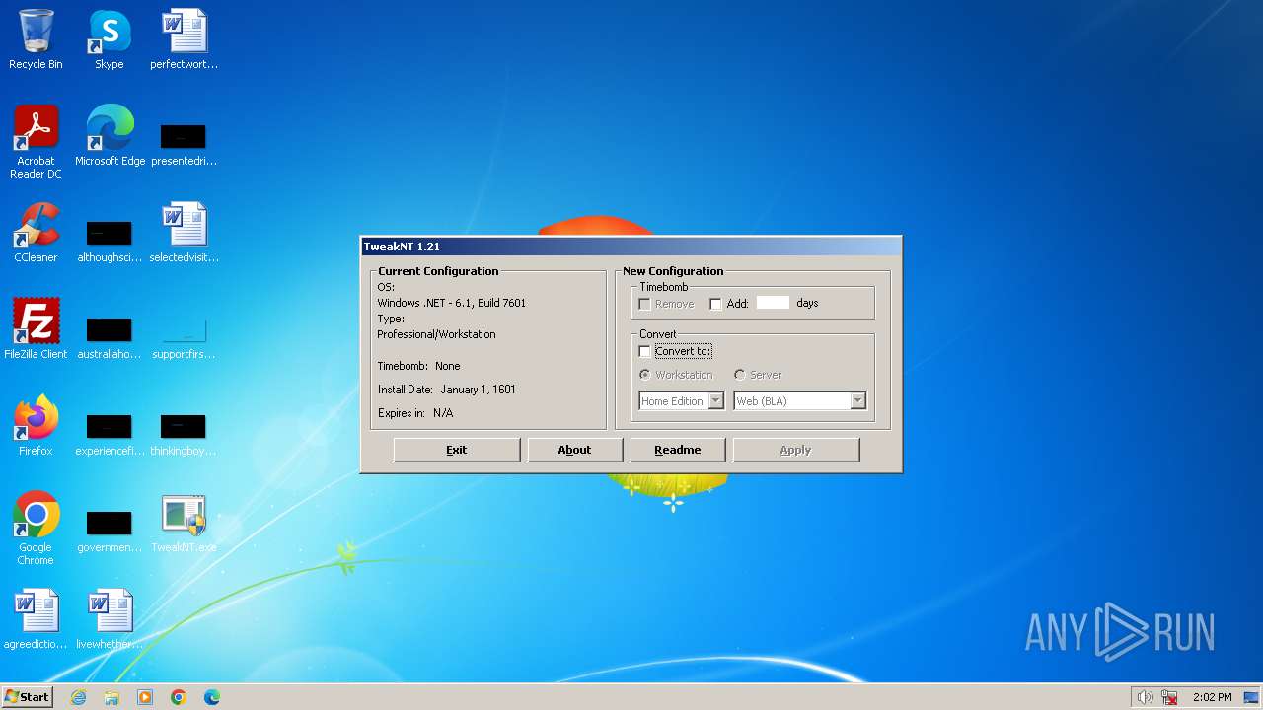This screenshot has height=710, width=1263.
Task: Click the About button
Action: click(x=574, y=450)
